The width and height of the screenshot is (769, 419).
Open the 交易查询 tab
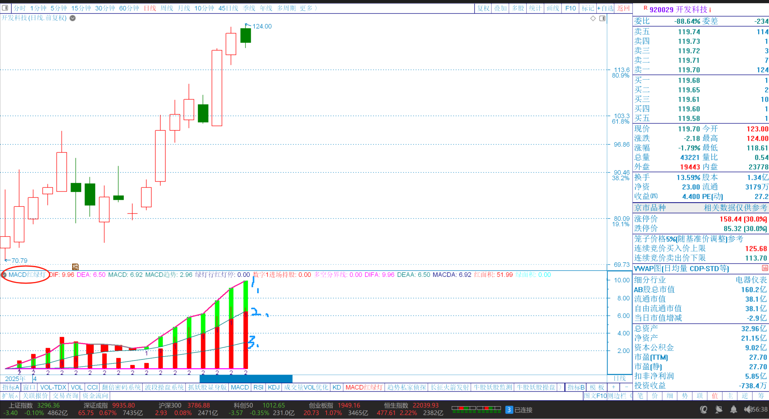pos(65,396)
